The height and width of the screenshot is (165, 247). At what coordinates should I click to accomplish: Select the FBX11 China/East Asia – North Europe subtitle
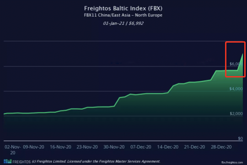click(123, 15)
